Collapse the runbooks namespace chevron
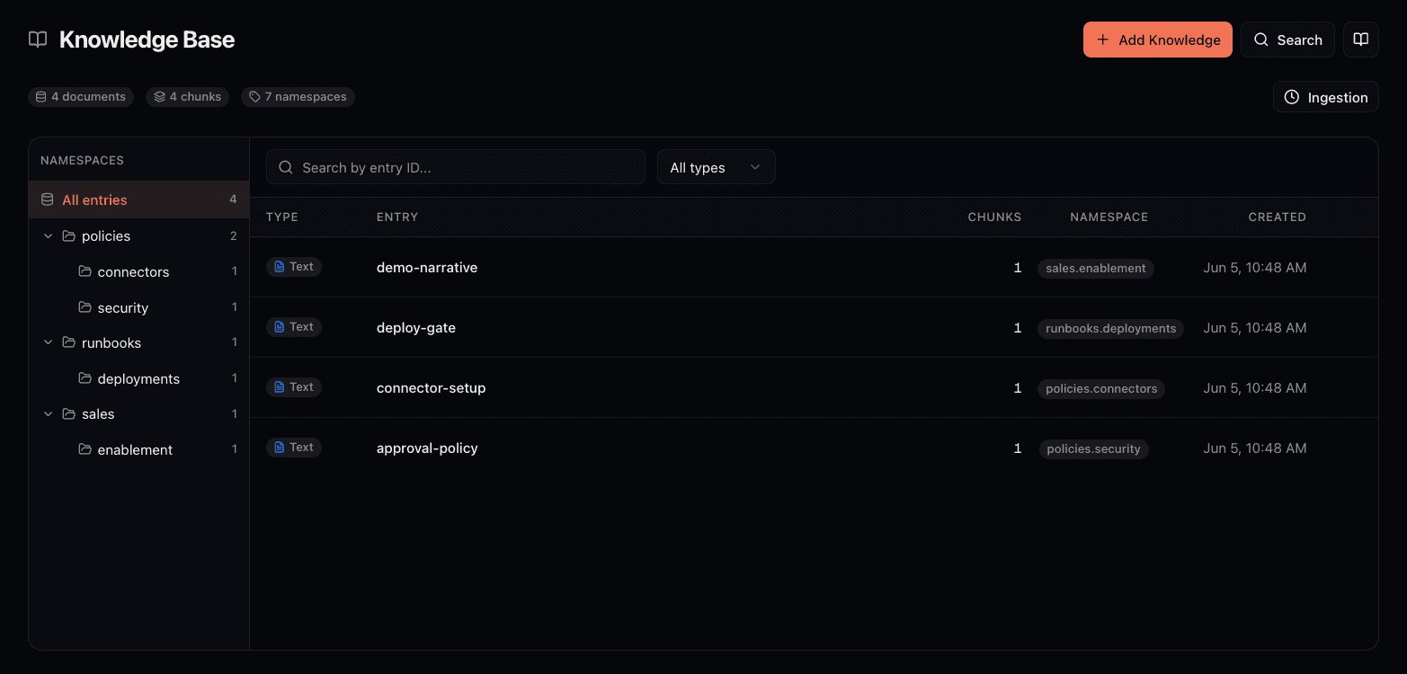The width and height of the screenshot is (1407, 674). point(48,342)
